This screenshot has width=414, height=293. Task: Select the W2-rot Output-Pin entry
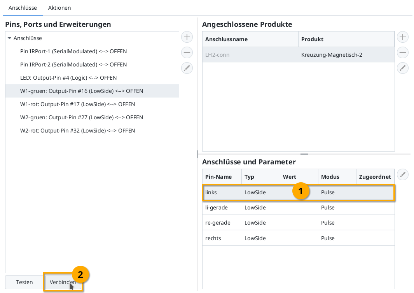pyautogui.click(x=78, y=131)
